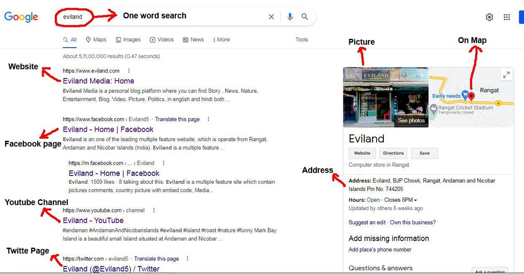Click the Rangat map thumbnail
This screenshot has width=524, height=274.
(x=471, y=97)
